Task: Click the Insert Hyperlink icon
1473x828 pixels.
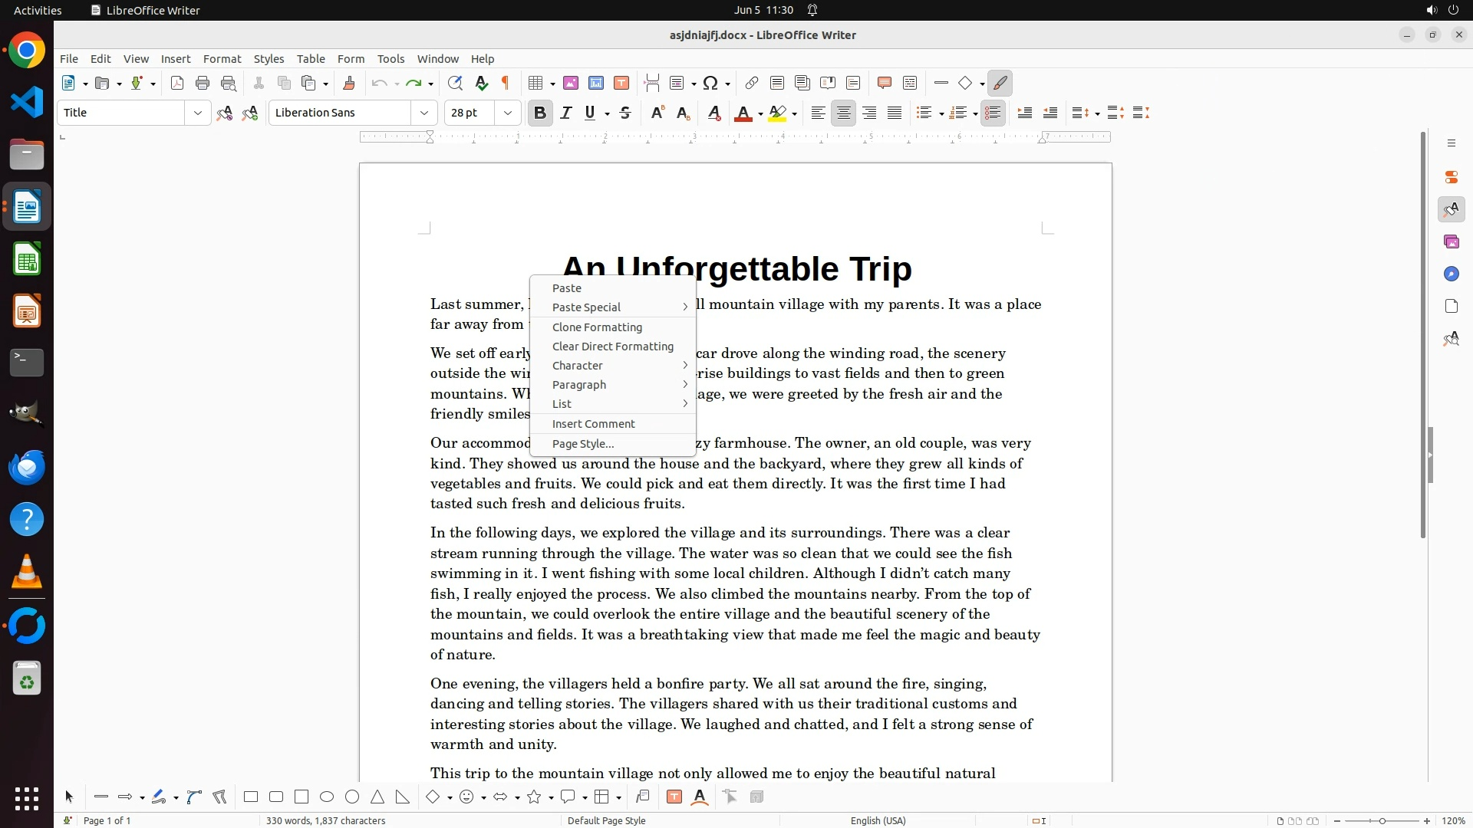Action: (752, 84)
